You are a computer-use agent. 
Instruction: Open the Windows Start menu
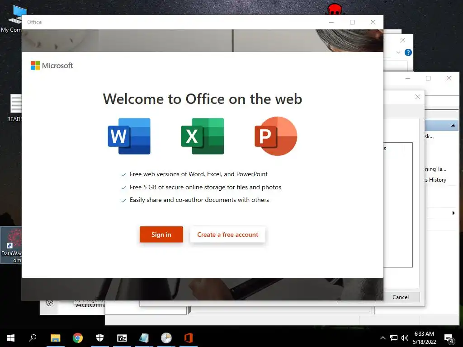[x=11, y=338]
